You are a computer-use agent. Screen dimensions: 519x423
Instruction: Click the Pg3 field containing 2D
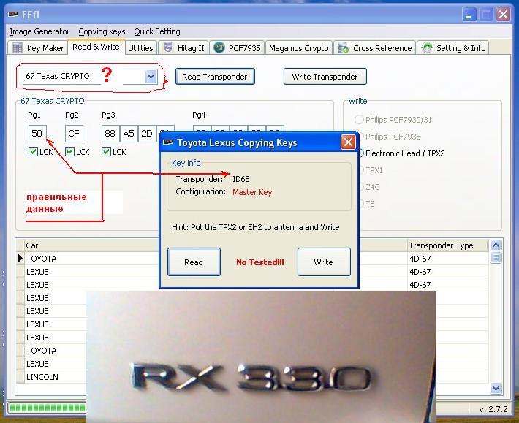tap(147, 133)
